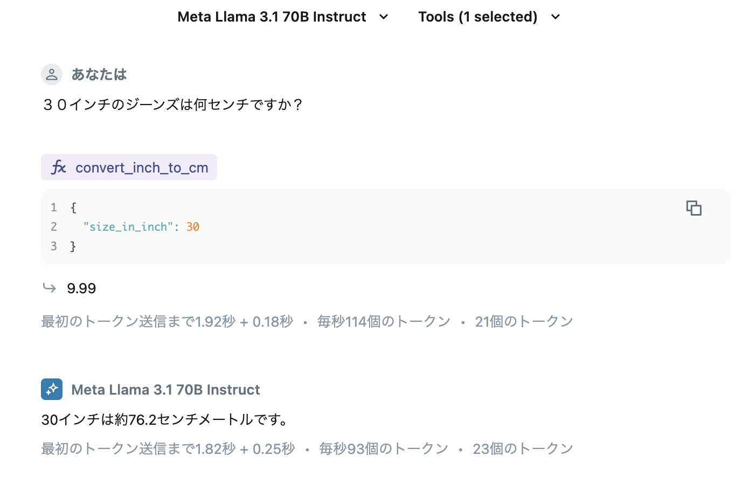Click the user's Japanese question text

tap(173, 104)
